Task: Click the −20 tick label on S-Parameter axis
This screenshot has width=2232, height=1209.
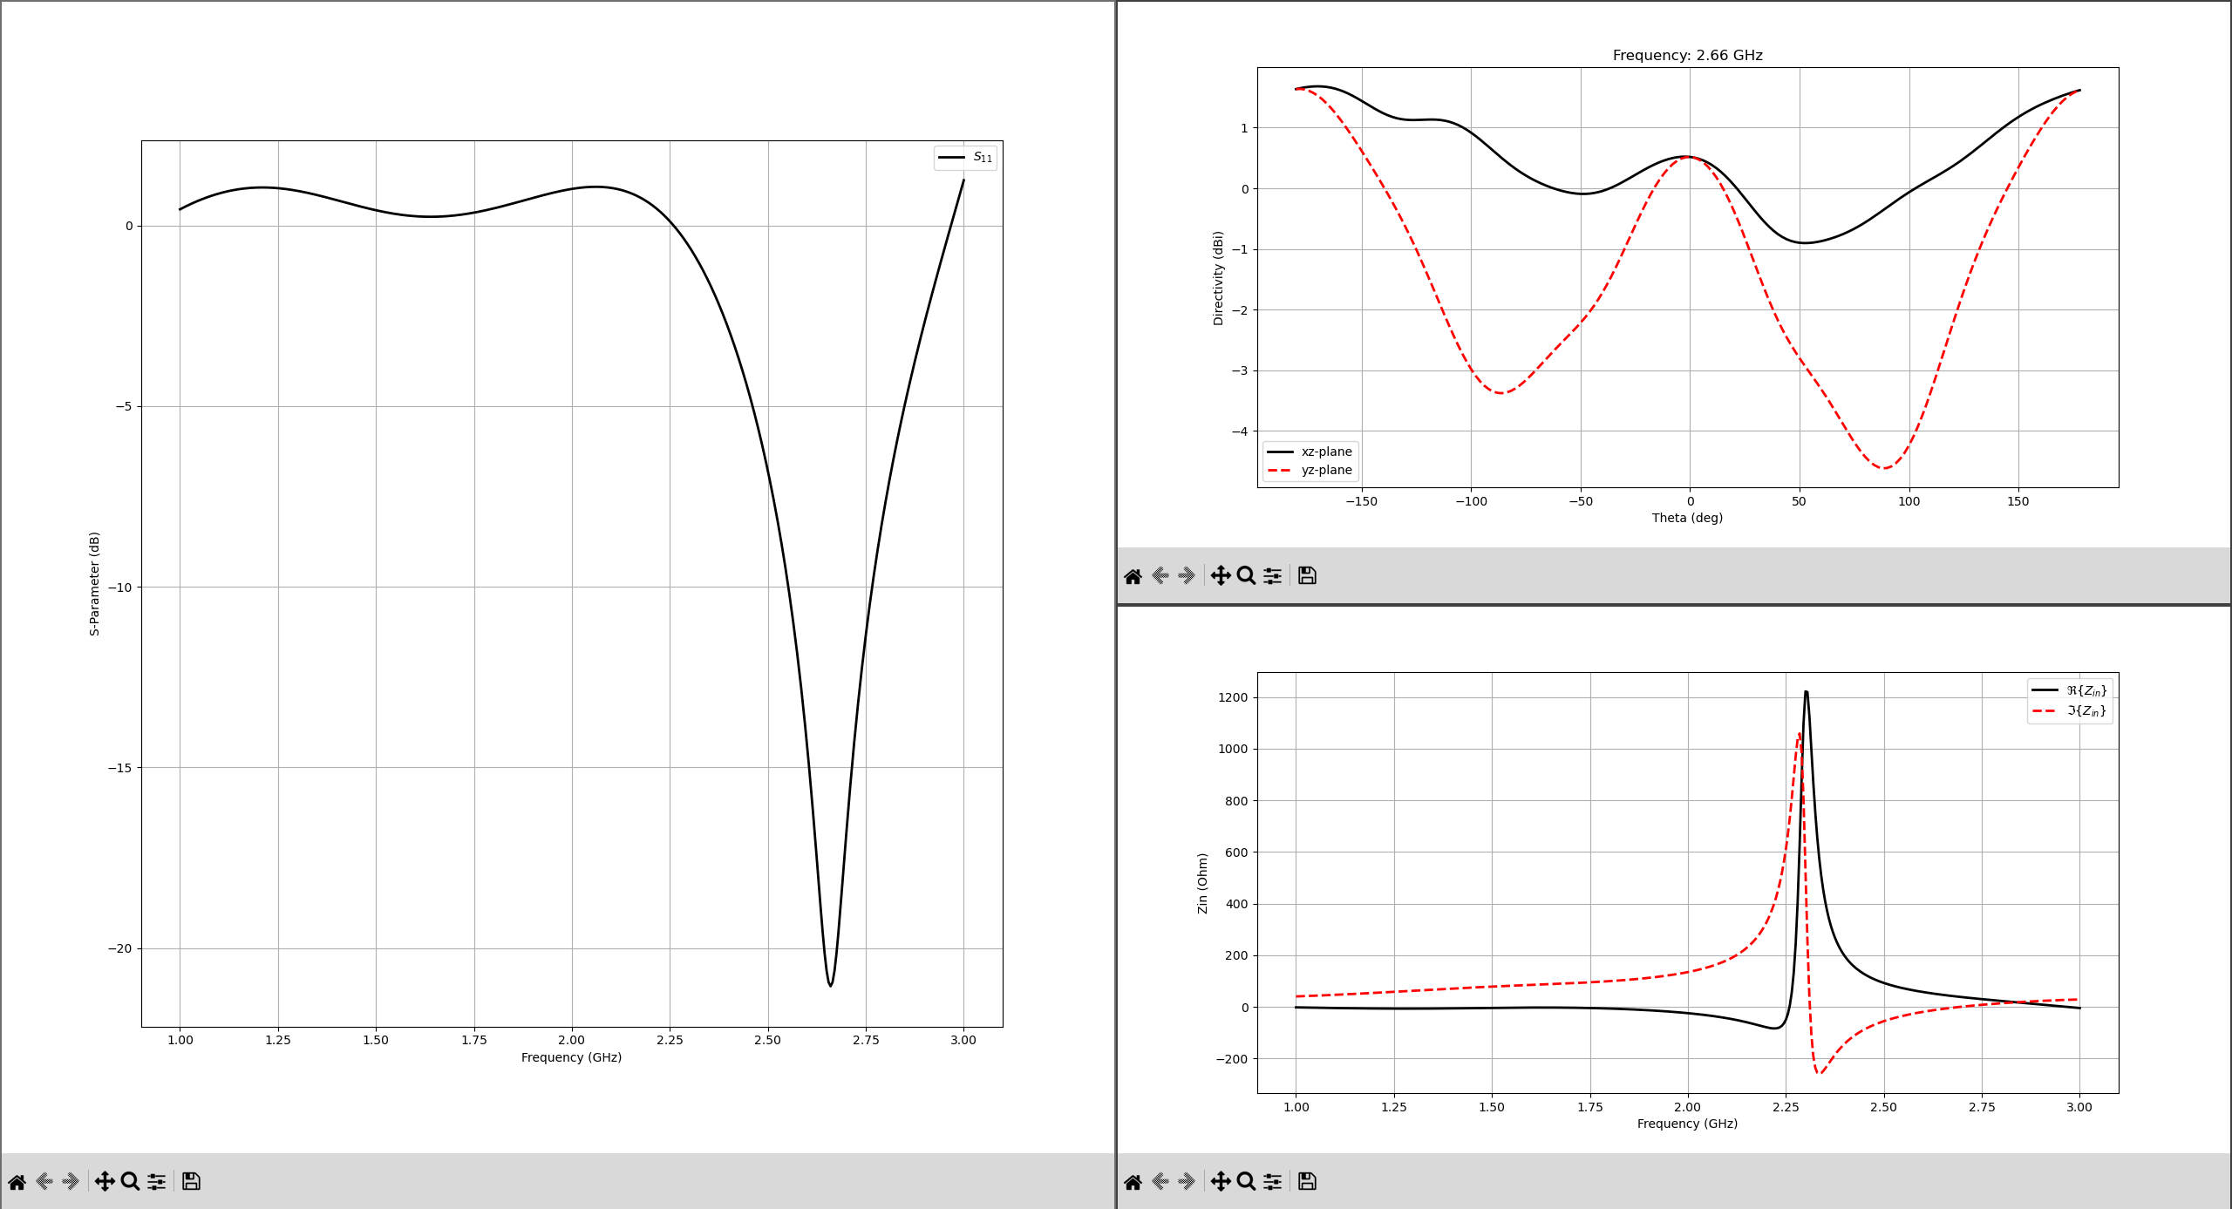Action: 119,948
